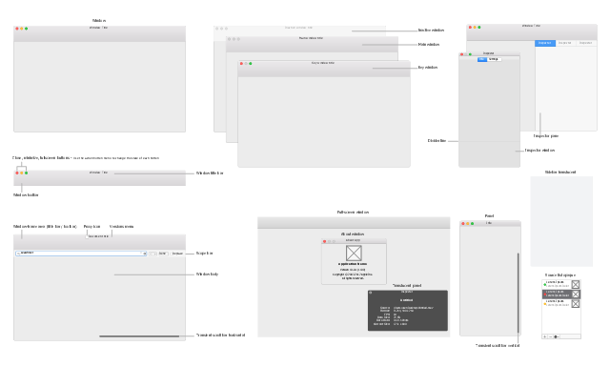Open the gear action menu under source list

point(557,336)
